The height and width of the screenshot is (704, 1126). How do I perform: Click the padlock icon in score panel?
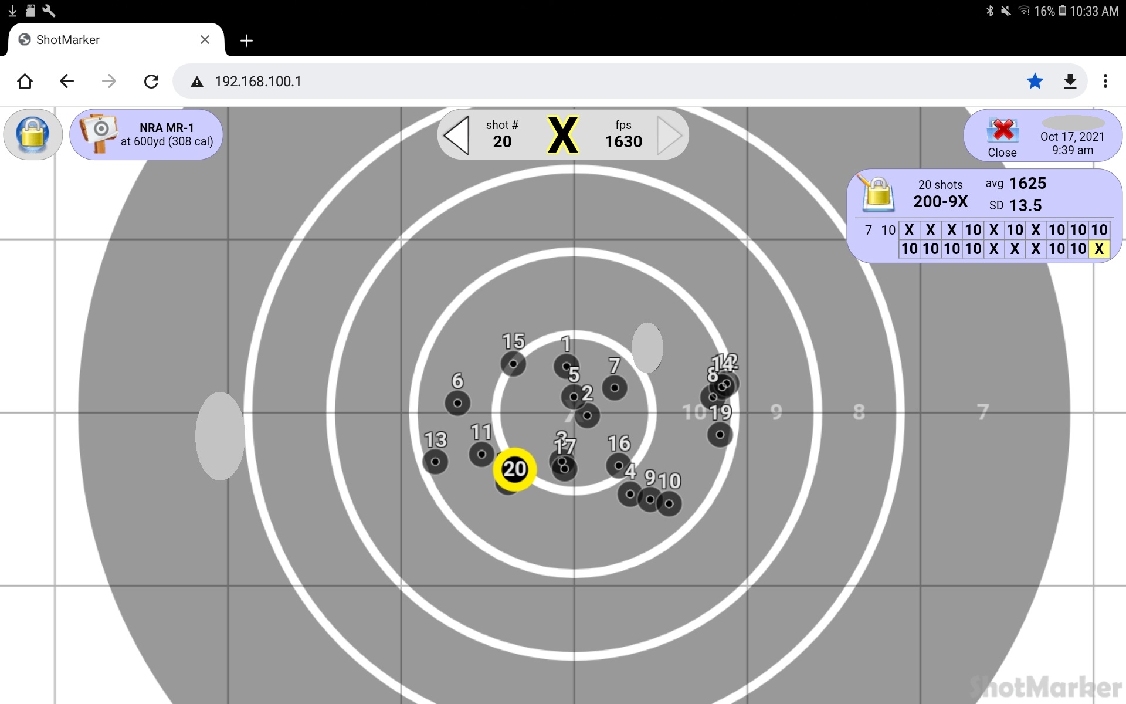[x=877, y=193]
